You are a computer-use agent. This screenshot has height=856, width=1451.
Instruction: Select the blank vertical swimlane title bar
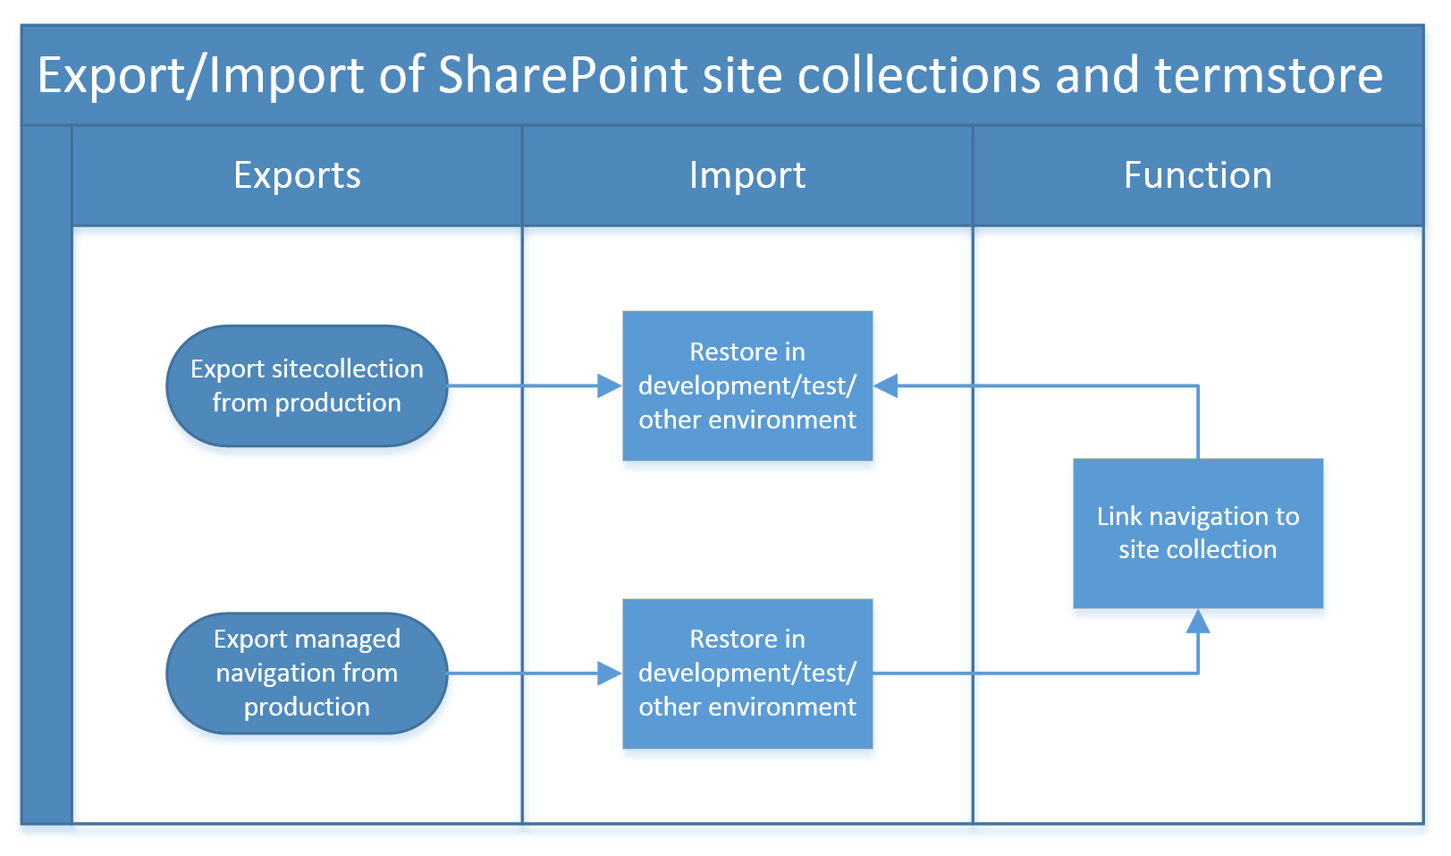[x=46, y=474]
